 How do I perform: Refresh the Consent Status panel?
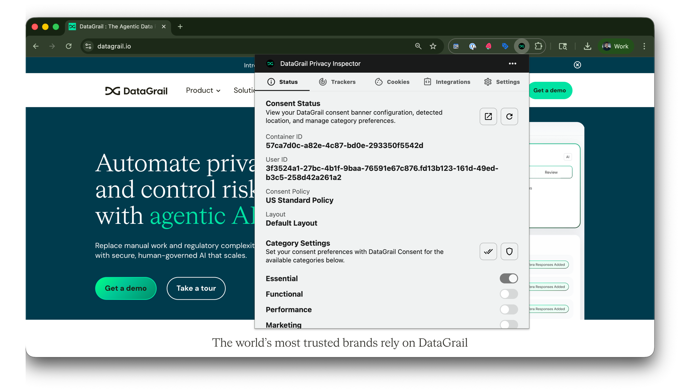pos(509,117)
